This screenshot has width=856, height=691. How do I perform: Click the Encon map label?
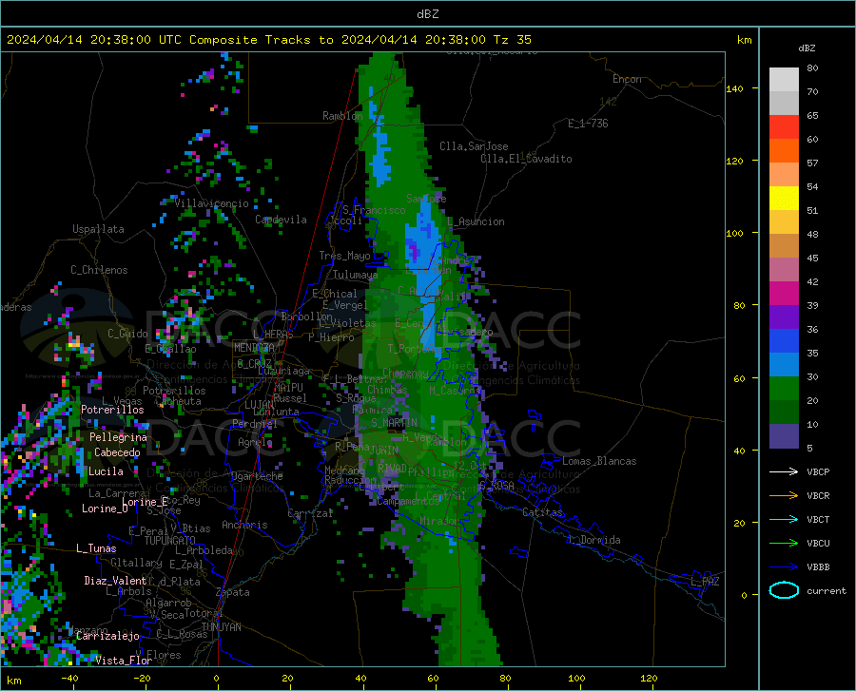click(627, 79)
